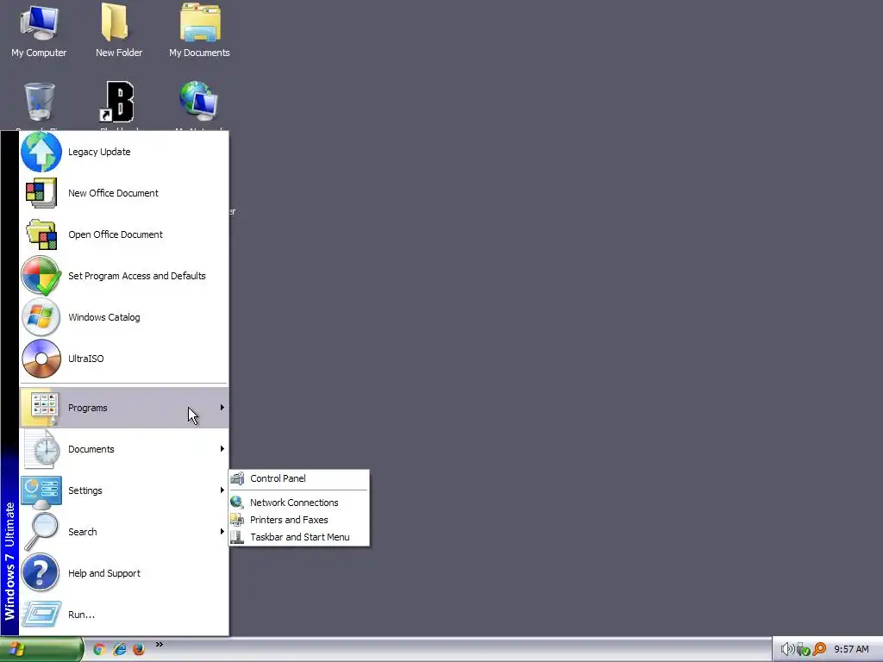Select the Settings menu item
Screen dimensions: 883x662
click(124, 490)
